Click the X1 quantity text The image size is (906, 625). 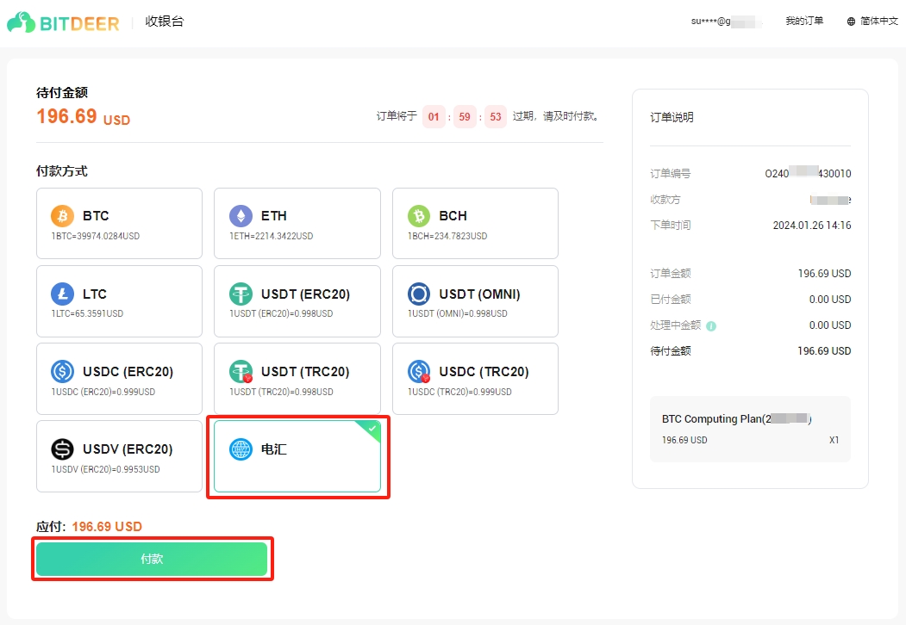pos(834,440)
